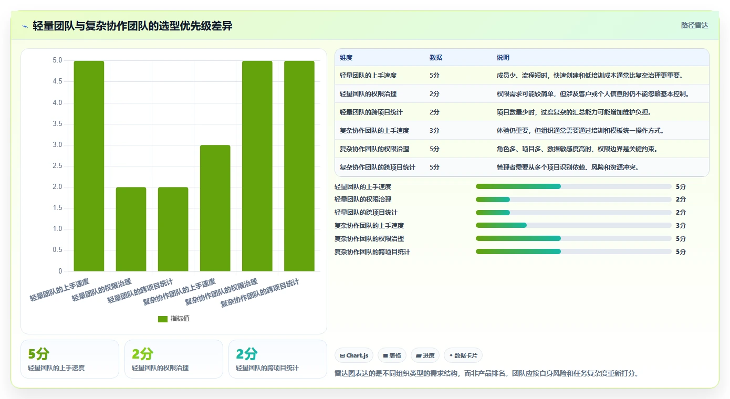Click the 轻量团队的上手速度 bar in the chart
730x399 pixels.
[89, 166]
